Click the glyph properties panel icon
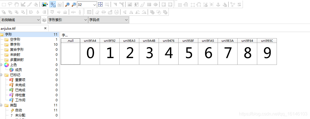Image resolution: width=310 pixels, height=119 pixels. tap(89, 12)
